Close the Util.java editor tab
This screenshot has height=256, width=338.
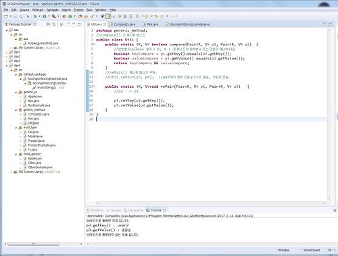105,24
